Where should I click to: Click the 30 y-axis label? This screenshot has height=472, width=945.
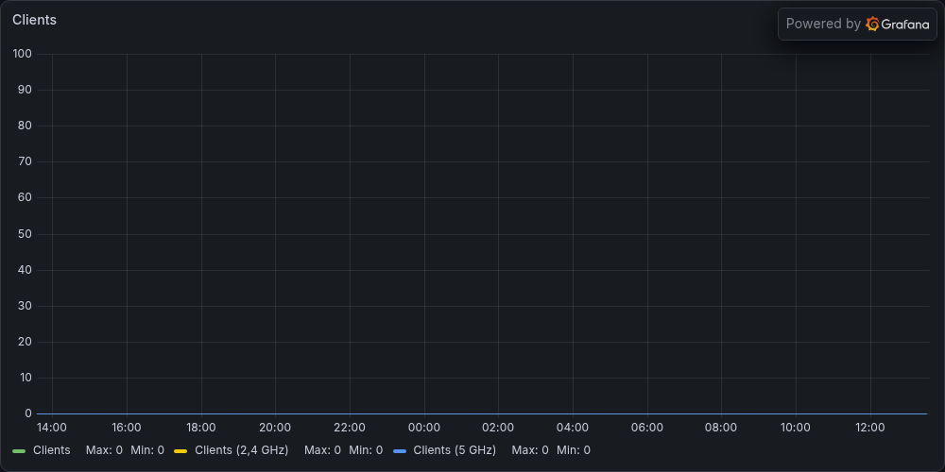pyautogui.click(x=26, y=306)
